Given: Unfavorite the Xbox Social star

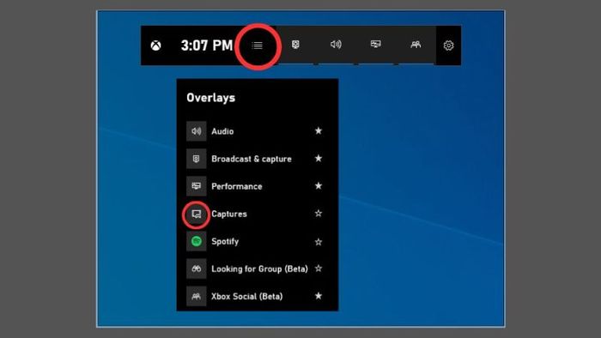Looking at the screenshot, I should [x=319, y=296].
